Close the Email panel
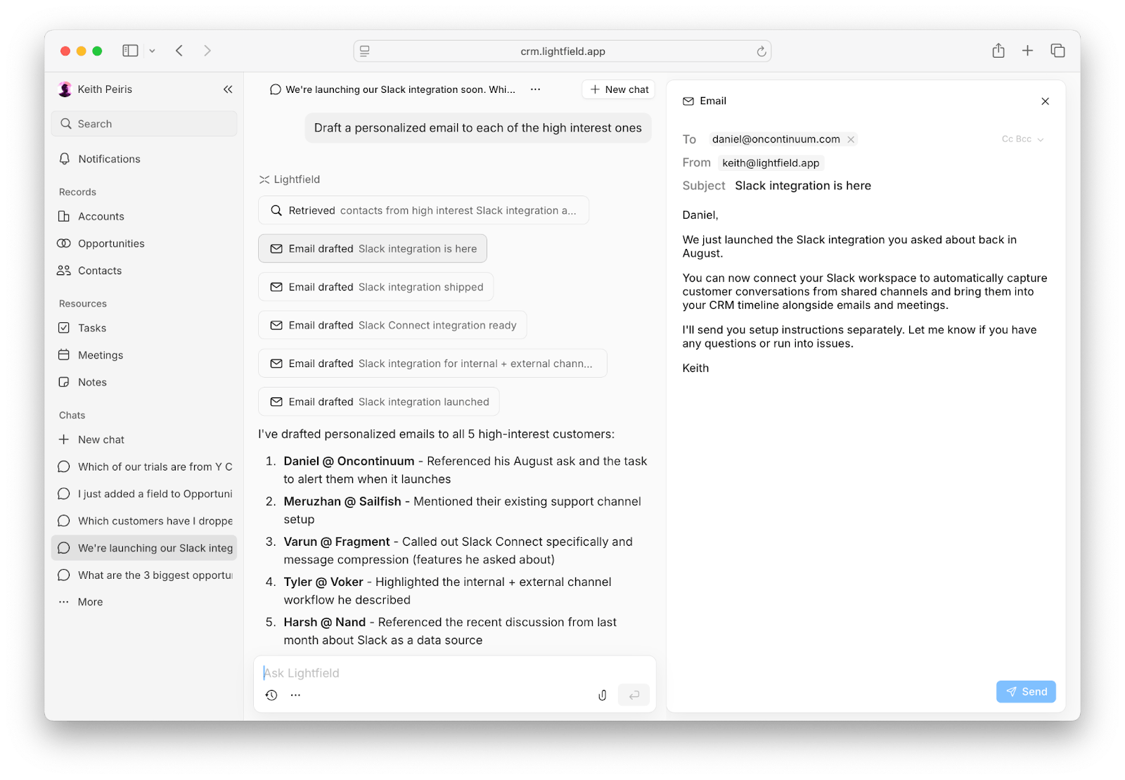 point(1045,101)
